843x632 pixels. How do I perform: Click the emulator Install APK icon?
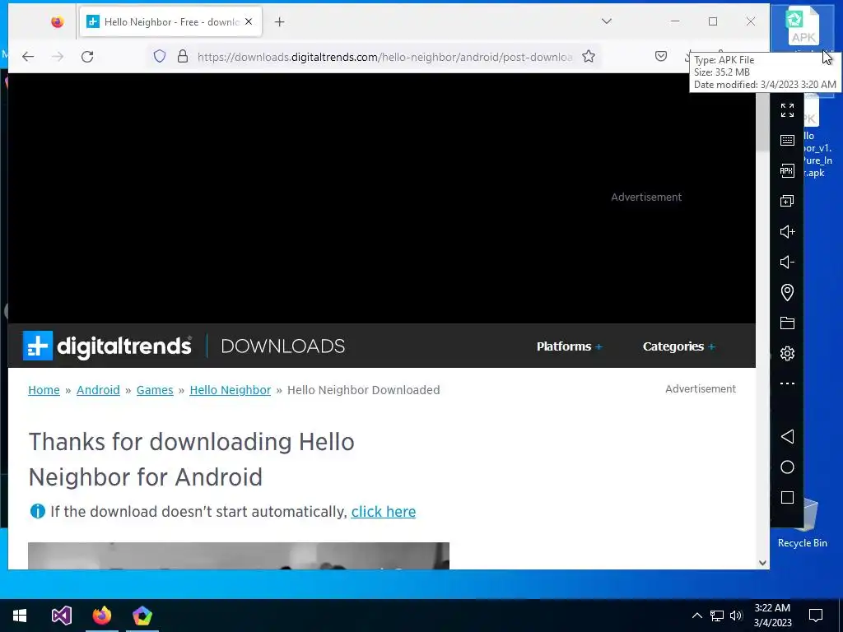tap(787, 171)
